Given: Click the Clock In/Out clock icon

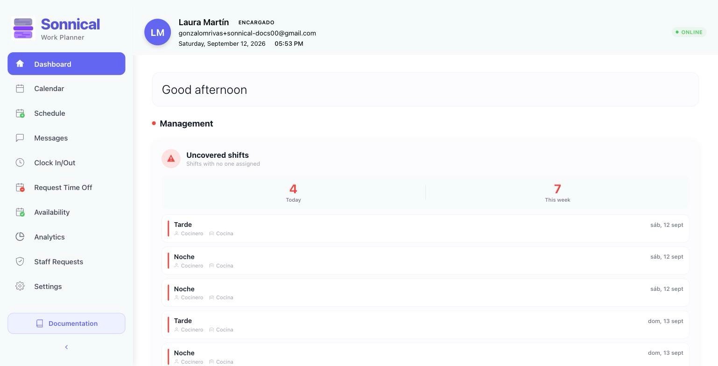Looking at the screenshot, I should pos(20,162).
